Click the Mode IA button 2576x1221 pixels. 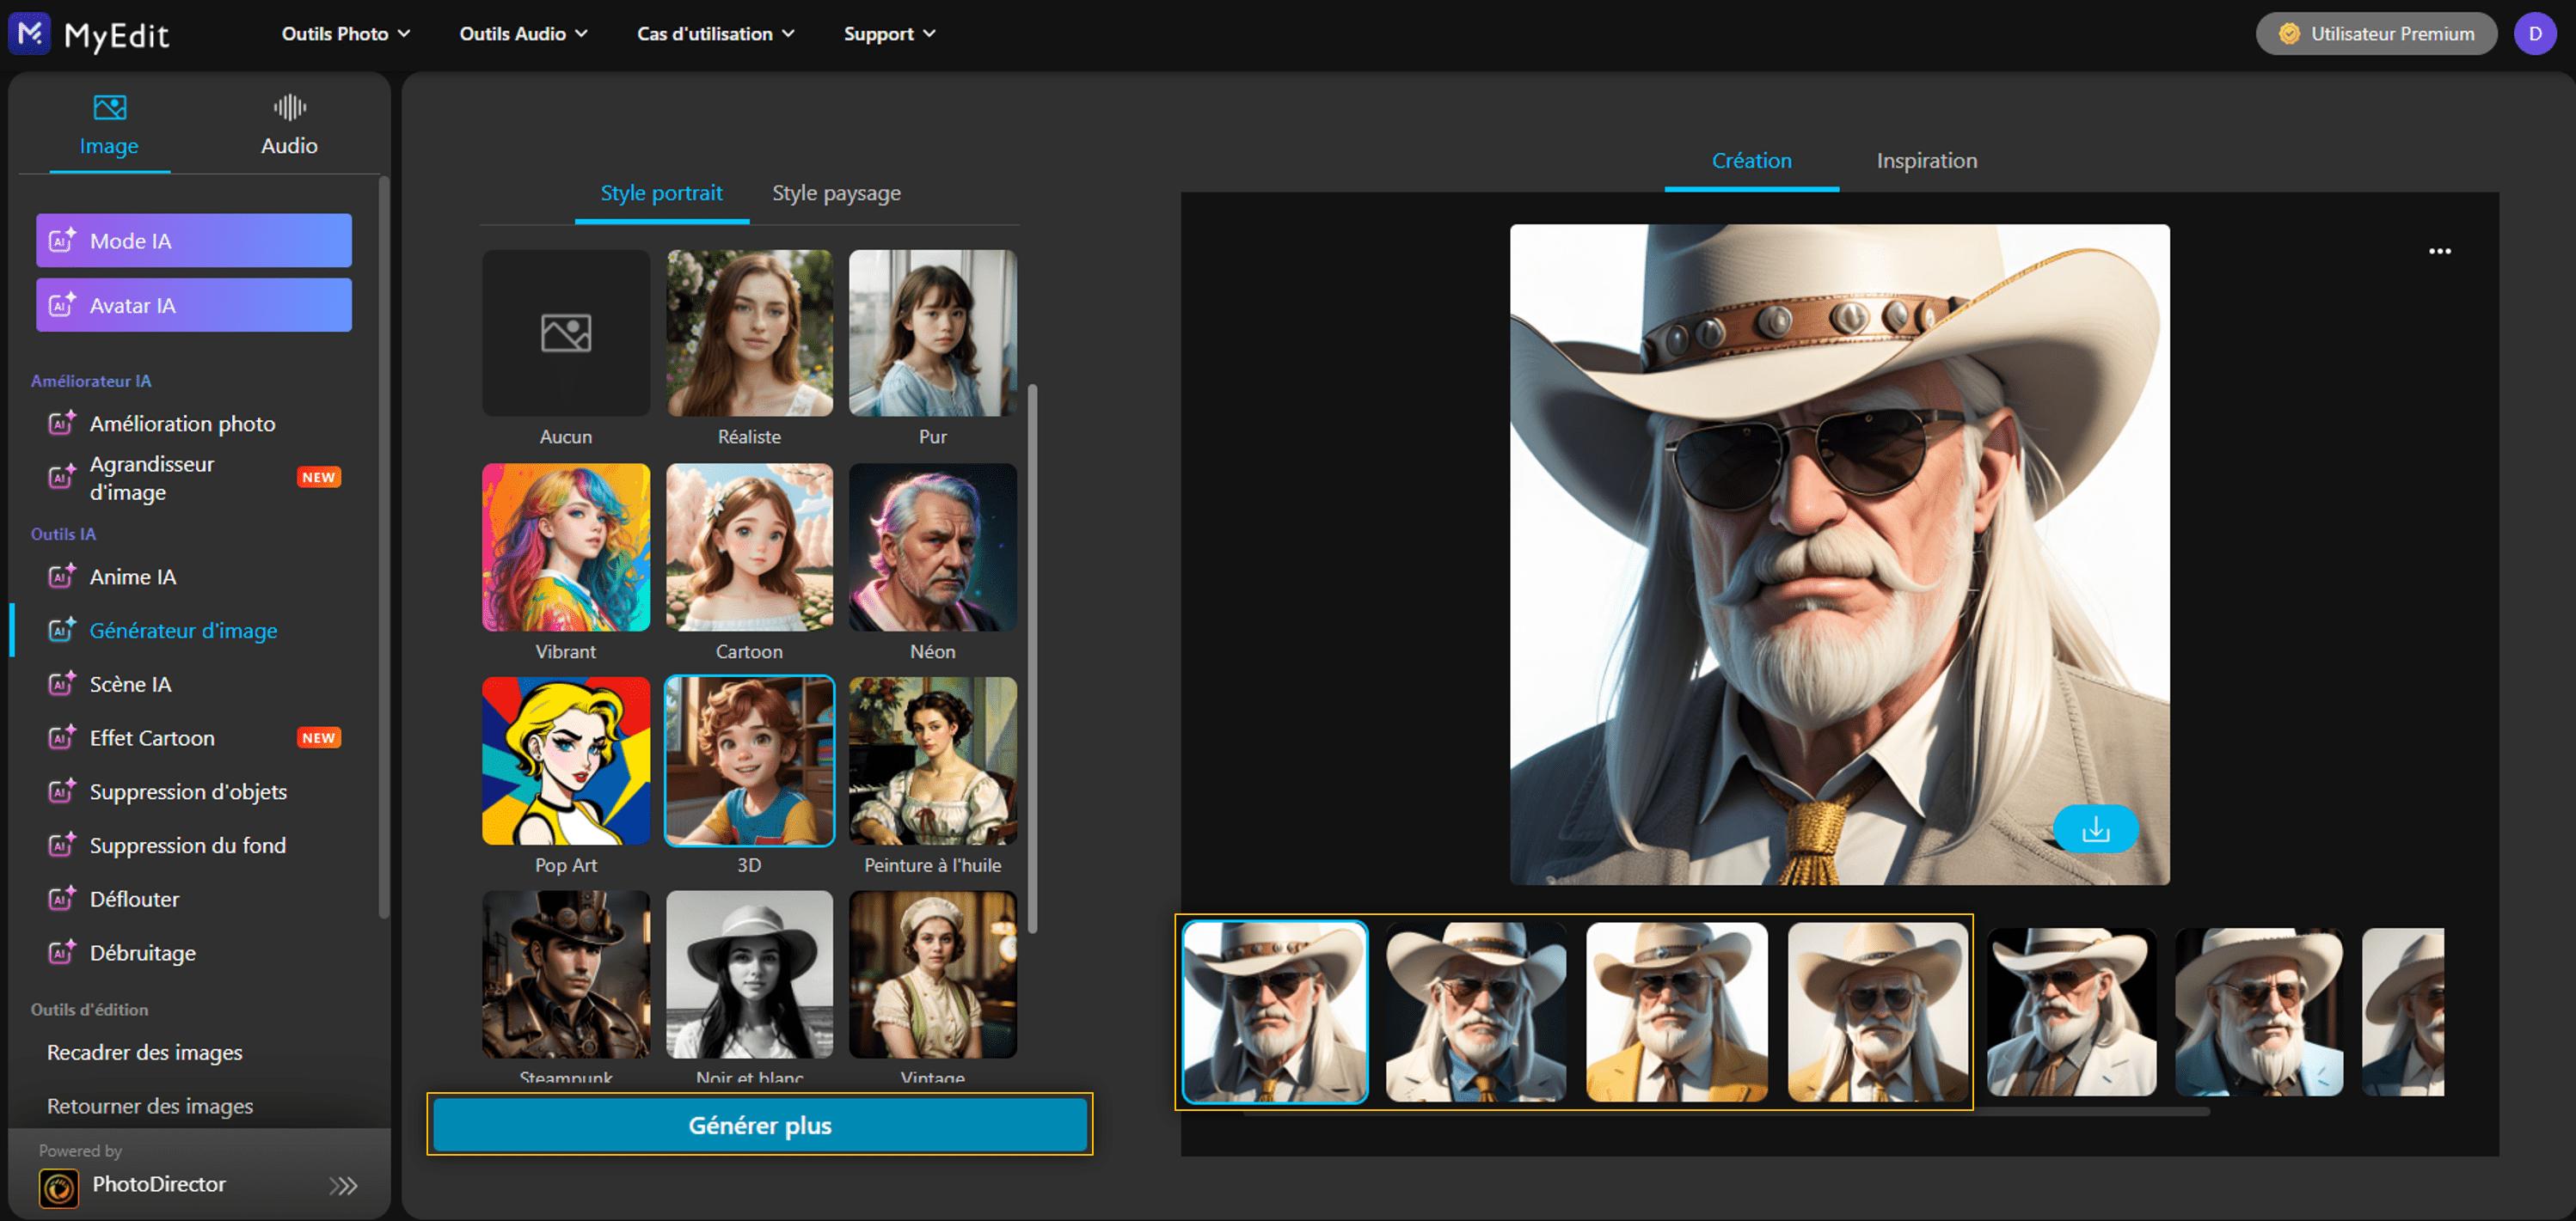(194, 241)
